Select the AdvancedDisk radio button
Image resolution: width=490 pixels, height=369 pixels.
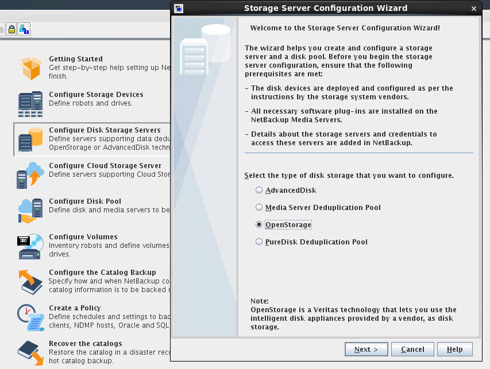tap(258, 190)
